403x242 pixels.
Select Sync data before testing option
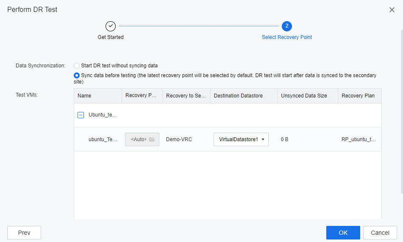pos(77,75)
